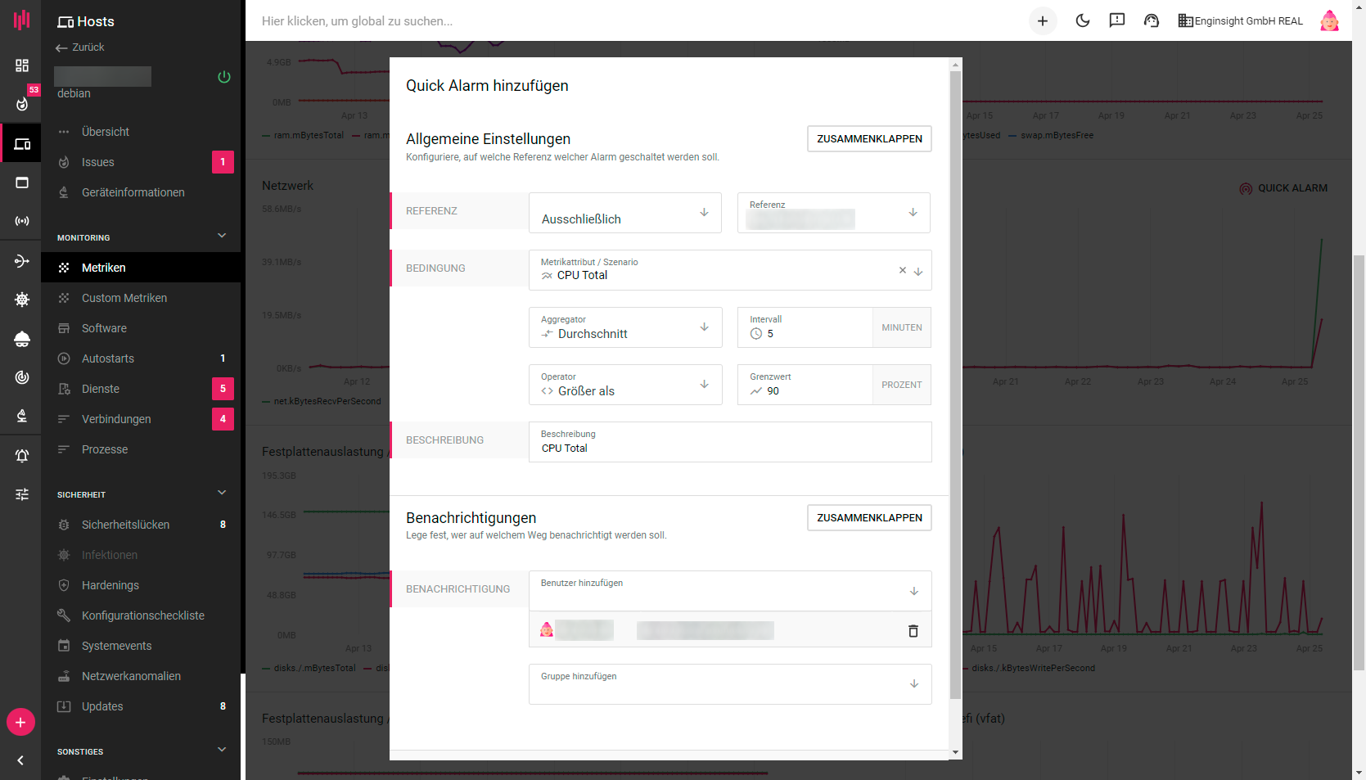Expand the Benutzer hinzufügen dropdown
This screenshot has height=780, width=1366.
729,591
